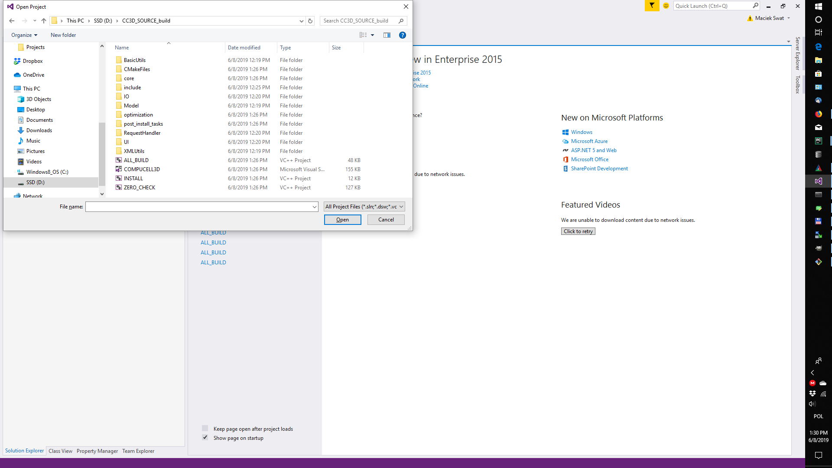
Task: Open the Organize dropdown menu
Action: tap(24, 35)
